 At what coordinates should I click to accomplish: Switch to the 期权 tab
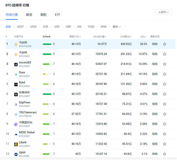[x=44, y=15]
